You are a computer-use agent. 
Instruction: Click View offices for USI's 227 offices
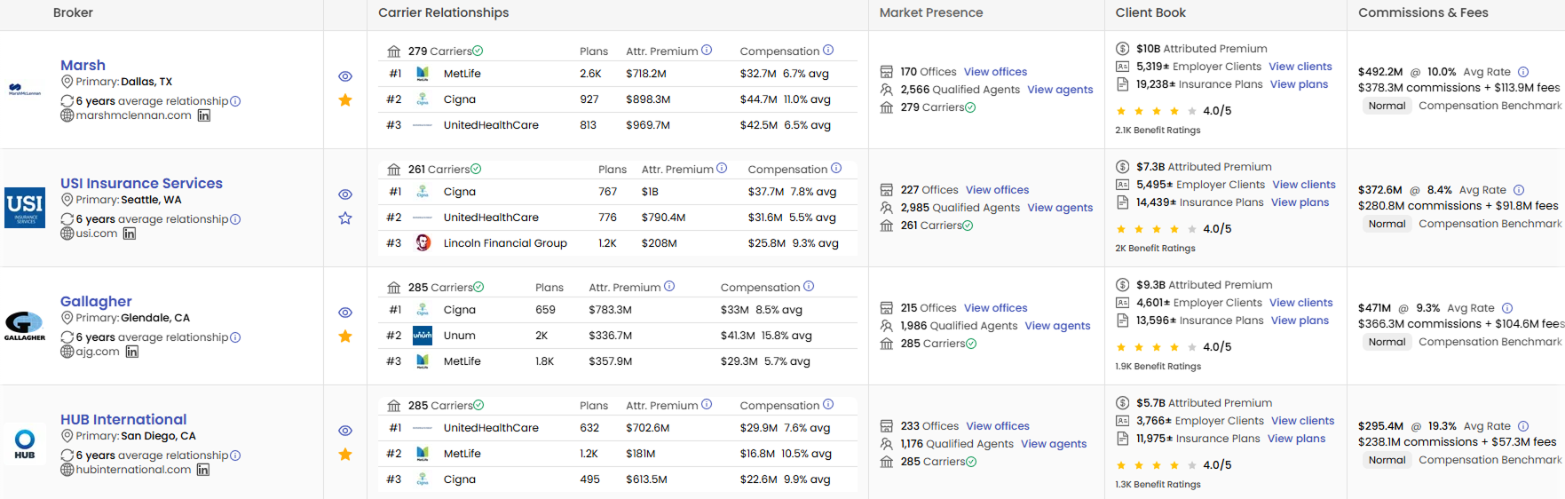(x=997, y=190)
